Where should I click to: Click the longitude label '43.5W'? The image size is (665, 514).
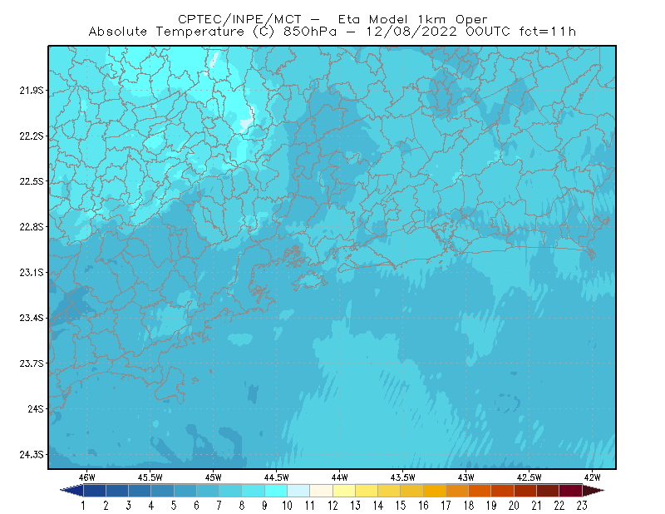point(403,477)
